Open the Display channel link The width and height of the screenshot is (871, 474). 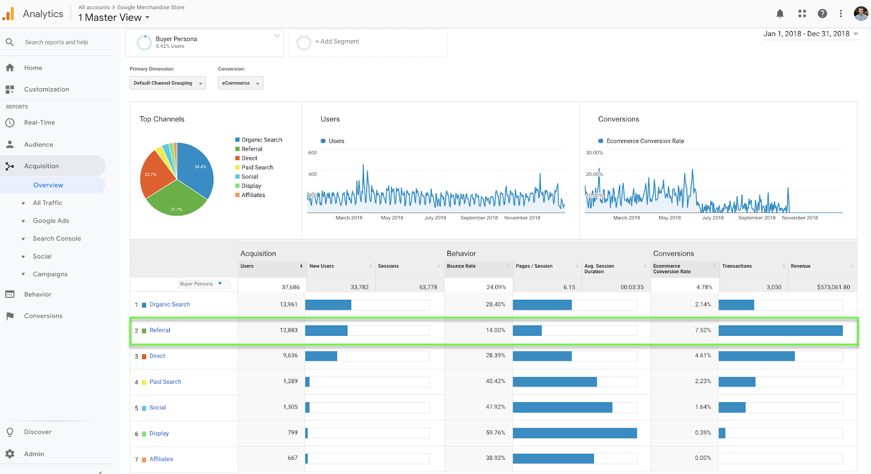159,434
